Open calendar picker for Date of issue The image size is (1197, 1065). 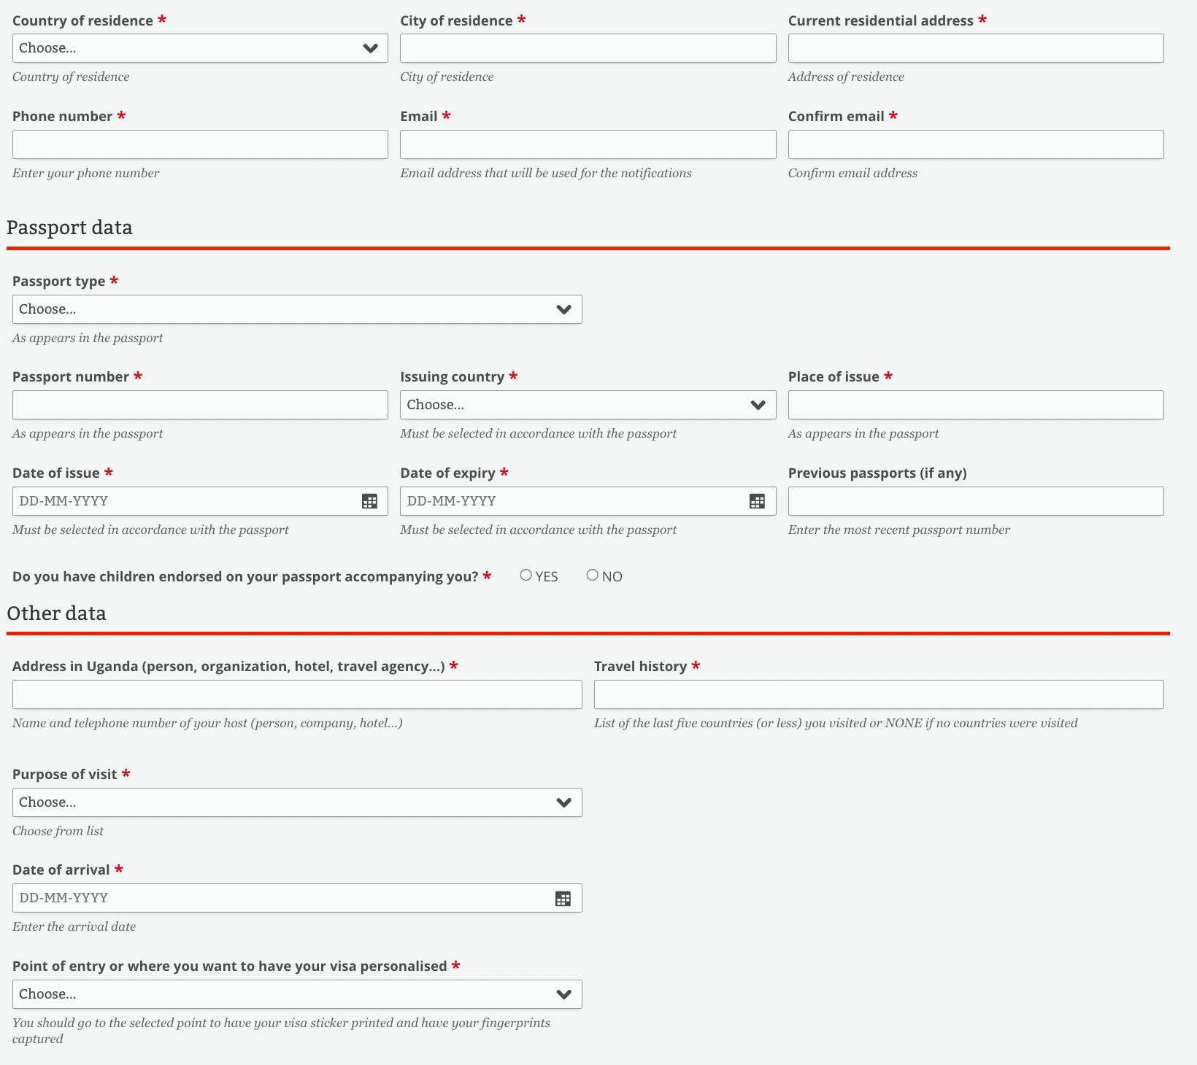click(x=370, y=501)
